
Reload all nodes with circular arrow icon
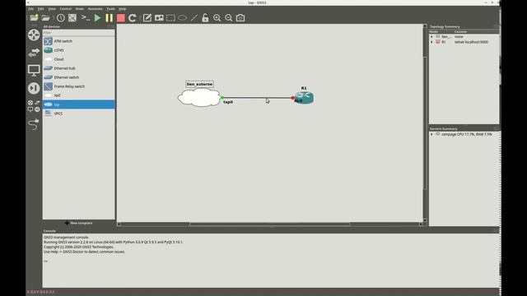[133, 18]
